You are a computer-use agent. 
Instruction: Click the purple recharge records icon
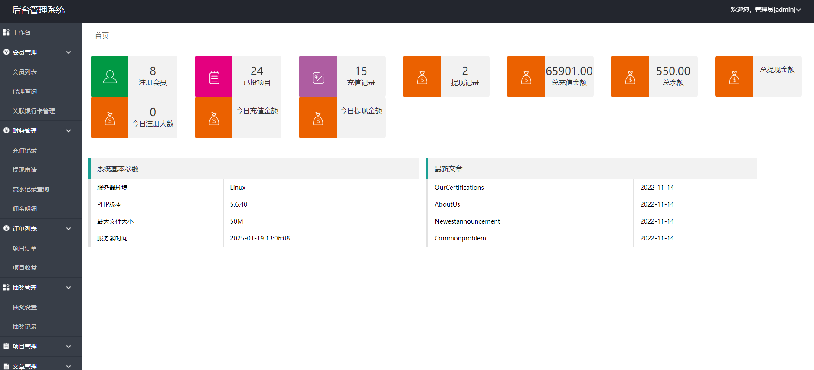pos(317,77)
